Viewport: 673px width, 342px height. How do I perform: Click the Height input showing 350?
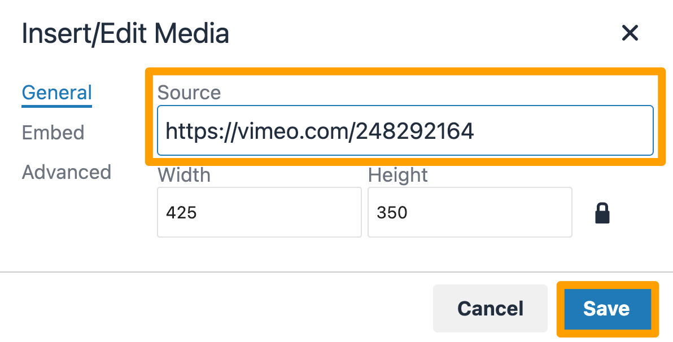(470, 212)
